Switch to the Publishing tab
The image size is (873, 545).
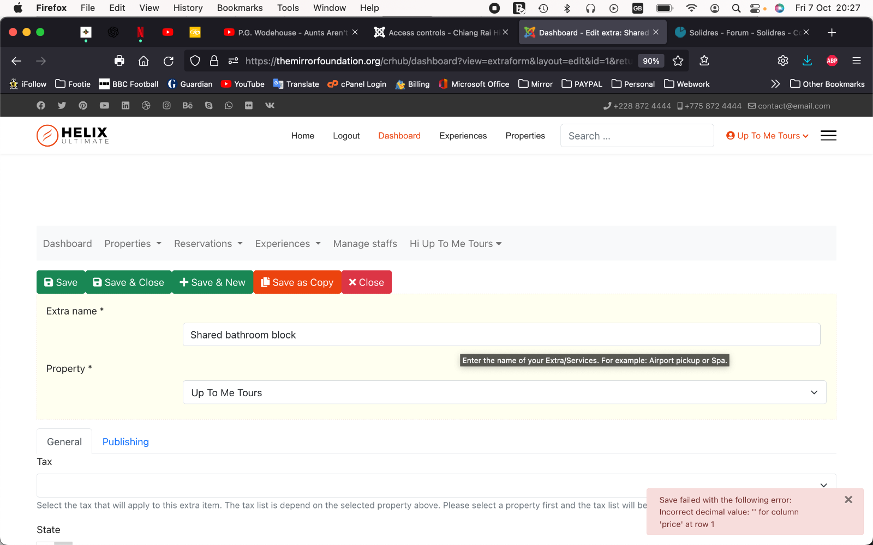[125, 442]
